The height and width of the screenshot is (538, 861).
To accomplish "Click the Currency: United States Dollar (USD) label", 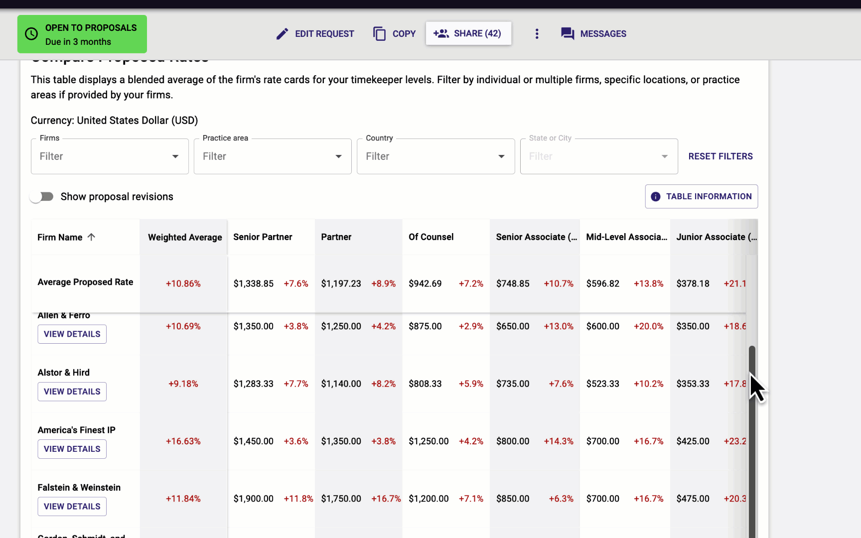I will click(115, 121).
